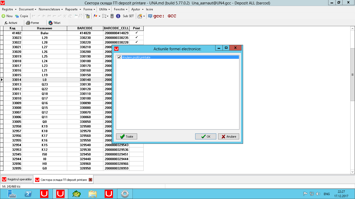355x199 pixels.
Task: Click the Sub SET toolbar button
Action: 128,16
